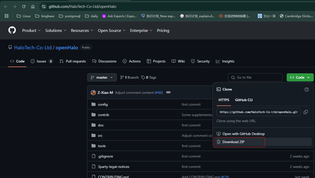Open the daily bookmark folder
Image resolution: width=315 pixels, height=178 pixels.
[x=92, y=16]
